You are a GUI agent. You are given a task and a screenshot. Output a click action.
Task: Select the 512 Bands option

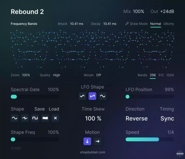[161, 75]
